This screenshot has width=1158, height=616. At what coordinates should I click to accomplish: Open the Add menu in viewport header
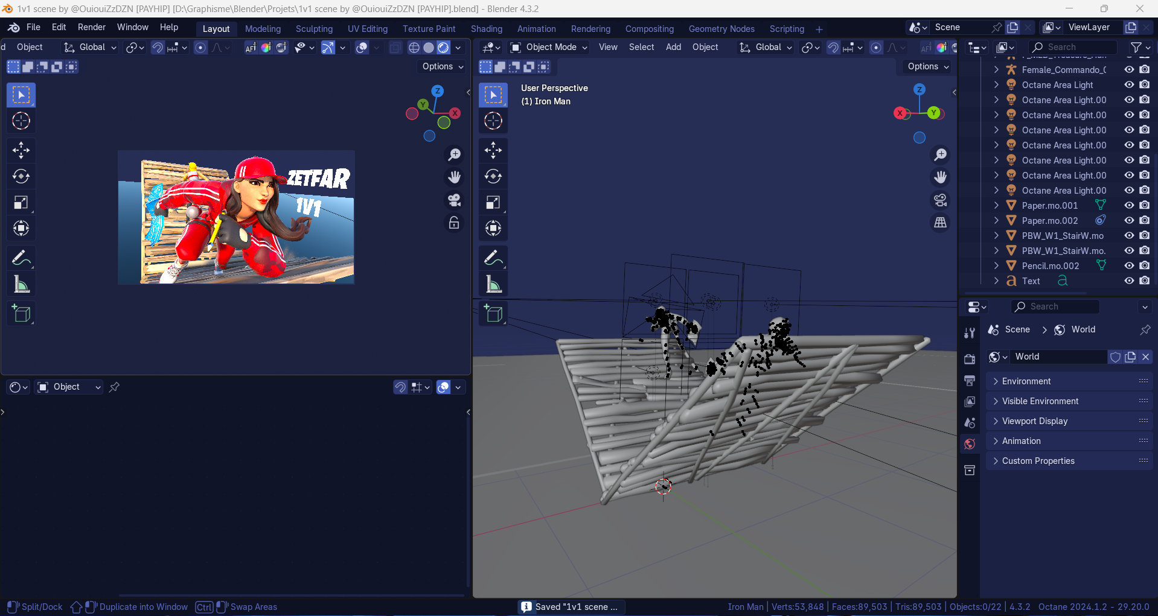673,47
